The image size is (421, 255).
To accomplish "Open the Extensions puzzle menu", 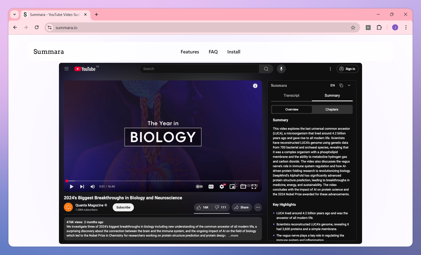I will click(x=379, y=27).
